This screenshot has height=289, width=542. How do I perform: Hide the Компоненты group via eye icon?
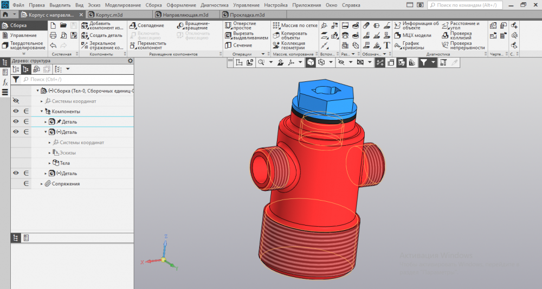(x=16, y=111)
